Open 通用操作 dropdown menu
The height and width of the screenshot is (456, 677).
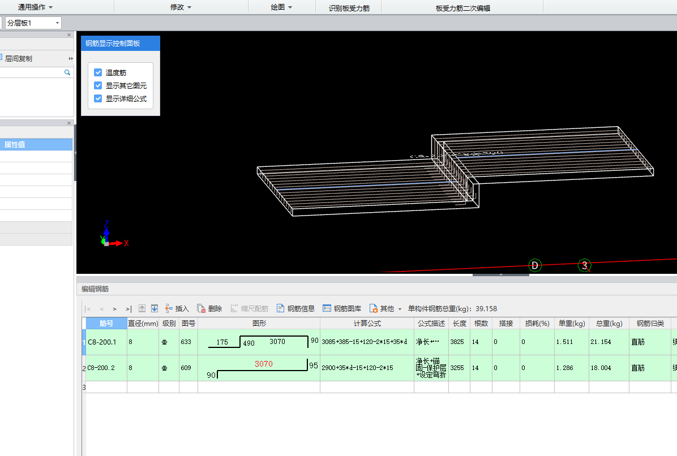tap(35, 7)
